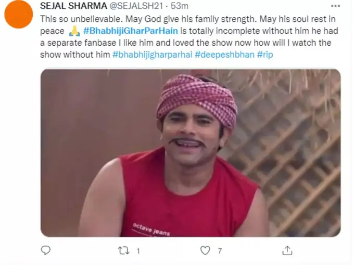Click the folded hands emoji in tweet
The height and width of the screenshot is (265, 354).
74,31
